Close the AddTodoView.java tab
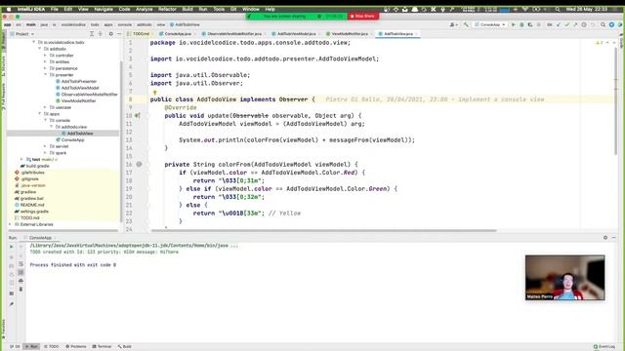The width and height of the screenshot is (625, 351). pos(417,34)
